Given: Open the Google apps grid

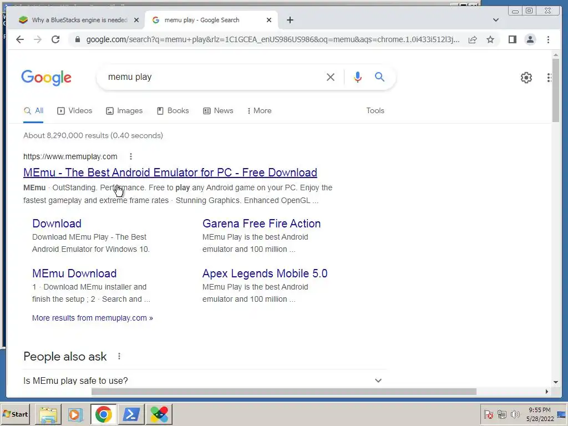Looking at the screenshot, I should 549,78.
